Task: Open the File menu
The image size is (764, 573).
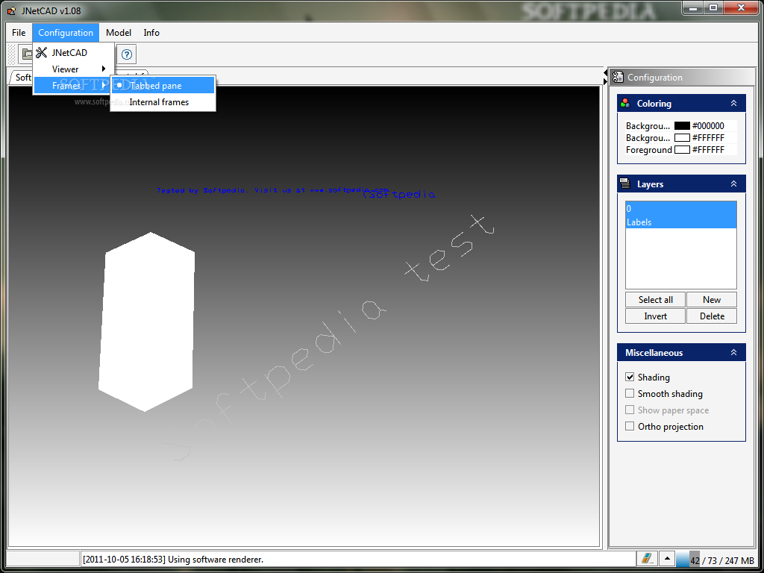Action: (19, 33)
